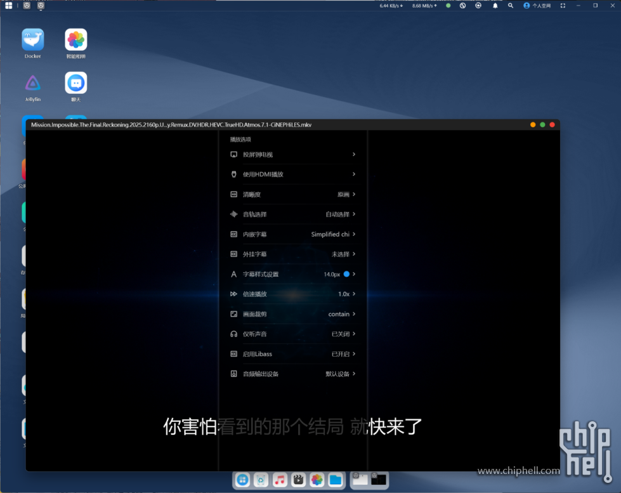This screenshot has width=621, height=493.
Task: Click the search magnifier in the top bar
Action: tap(511, 5)
